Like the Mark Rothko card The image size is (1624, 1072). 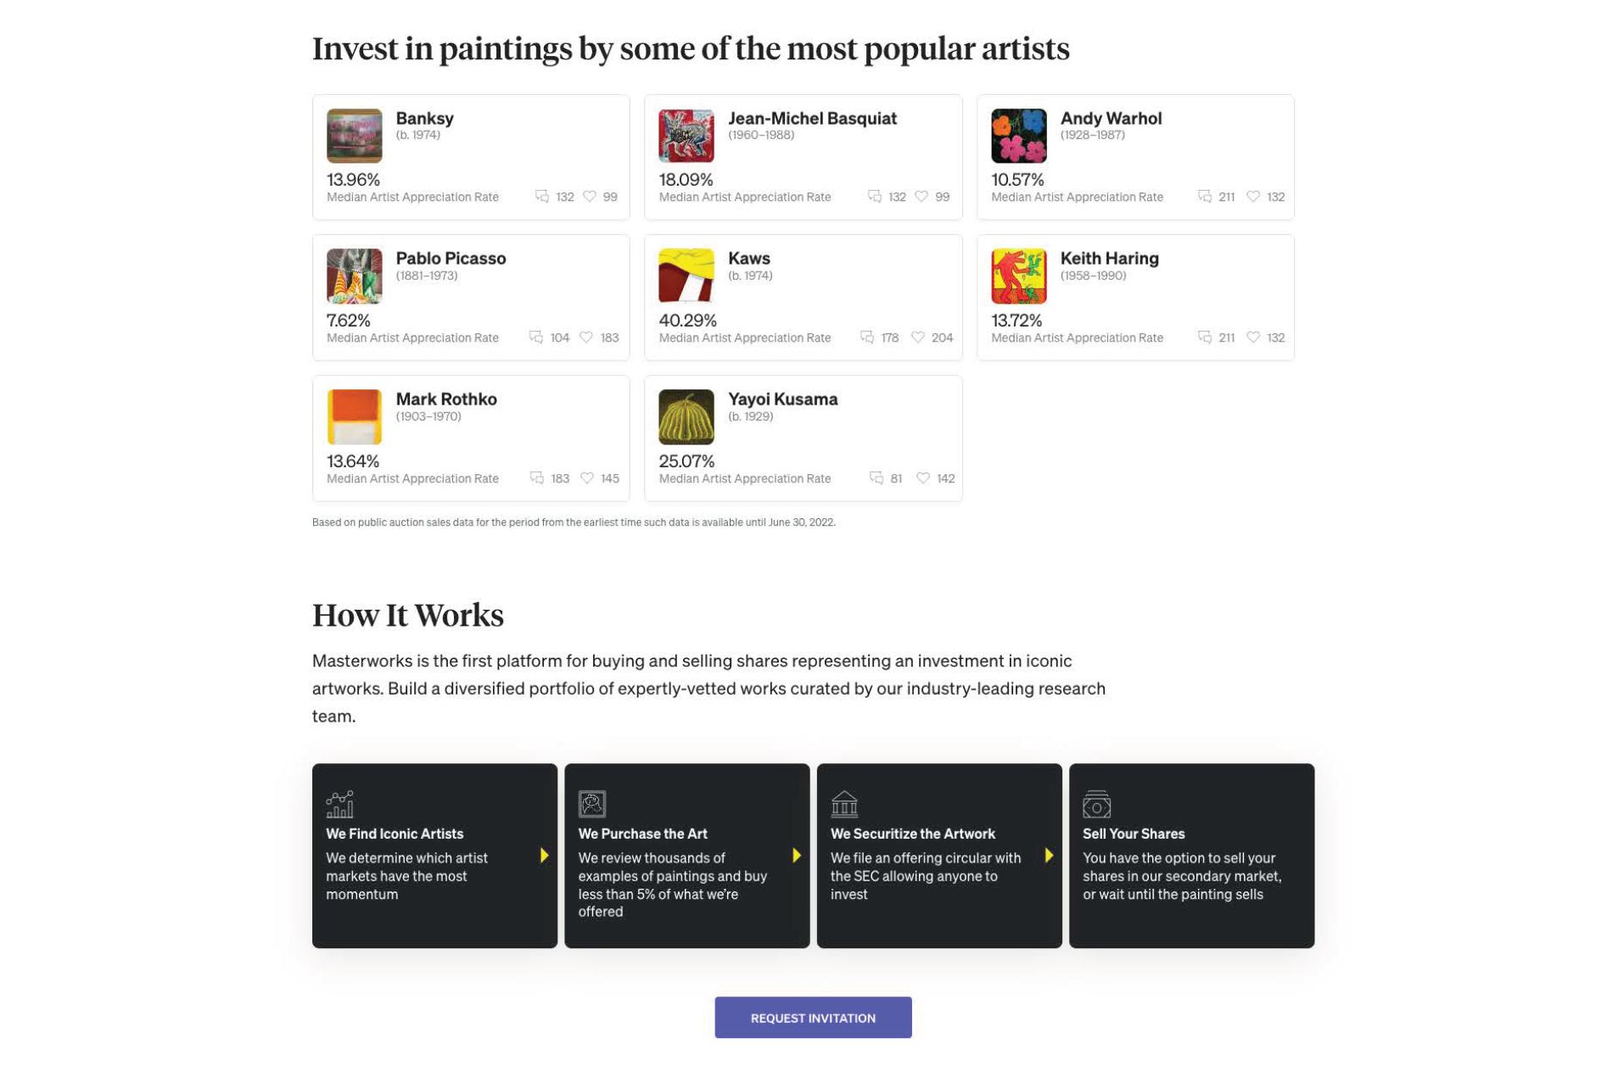click(x=586, y=478)
